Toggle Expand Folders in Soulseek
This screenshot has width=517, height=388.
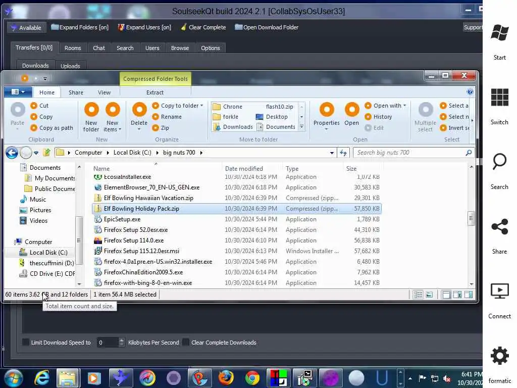point(80,27)
